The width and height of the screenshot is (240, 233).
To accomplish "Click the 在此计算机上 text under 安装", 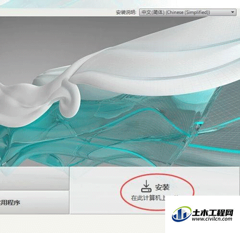I will [x=148, y=198].
